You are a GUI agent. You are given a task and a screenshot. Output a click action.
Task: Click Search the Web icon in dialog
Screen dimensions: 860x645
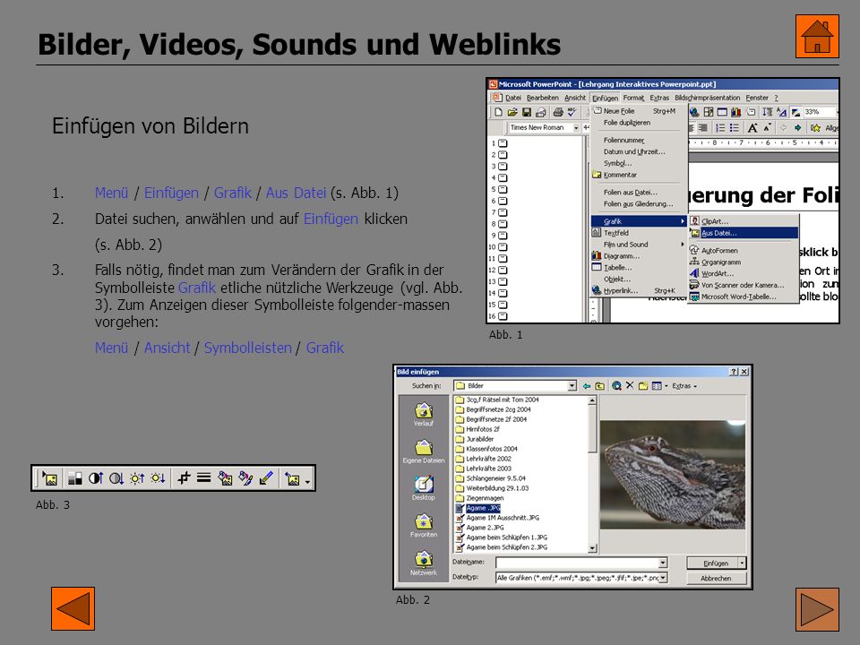click(616, 386)
